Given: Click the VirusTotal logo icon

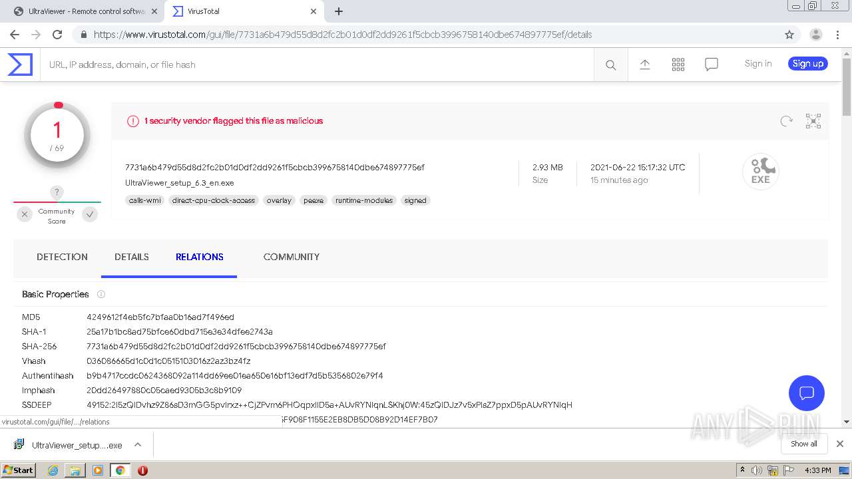Looking at the screenshot, I should coord(20,65).
